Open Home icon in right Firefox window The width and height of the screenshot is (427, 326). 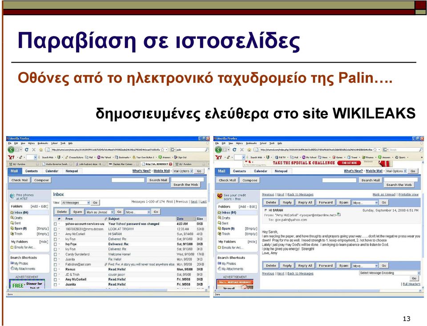pos(249,149)
